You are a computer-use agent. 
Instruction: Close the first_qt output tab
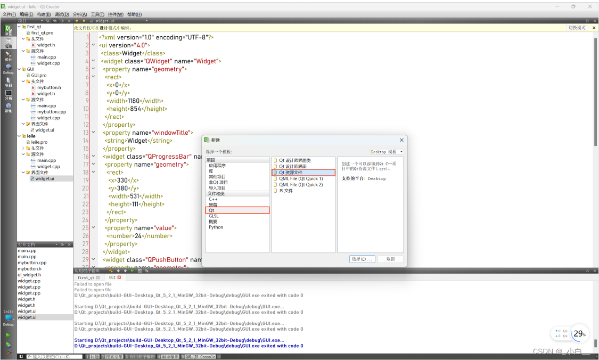pyautogui.click(x=98, y=277)
